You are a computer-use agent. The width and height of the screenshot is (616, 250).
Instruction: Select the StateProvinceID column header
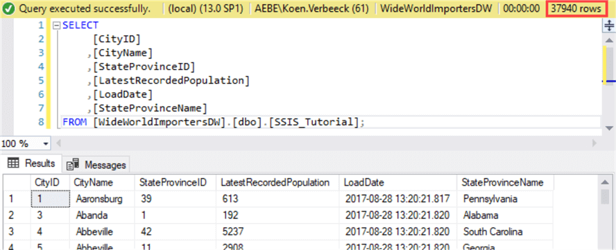point(176,183)
